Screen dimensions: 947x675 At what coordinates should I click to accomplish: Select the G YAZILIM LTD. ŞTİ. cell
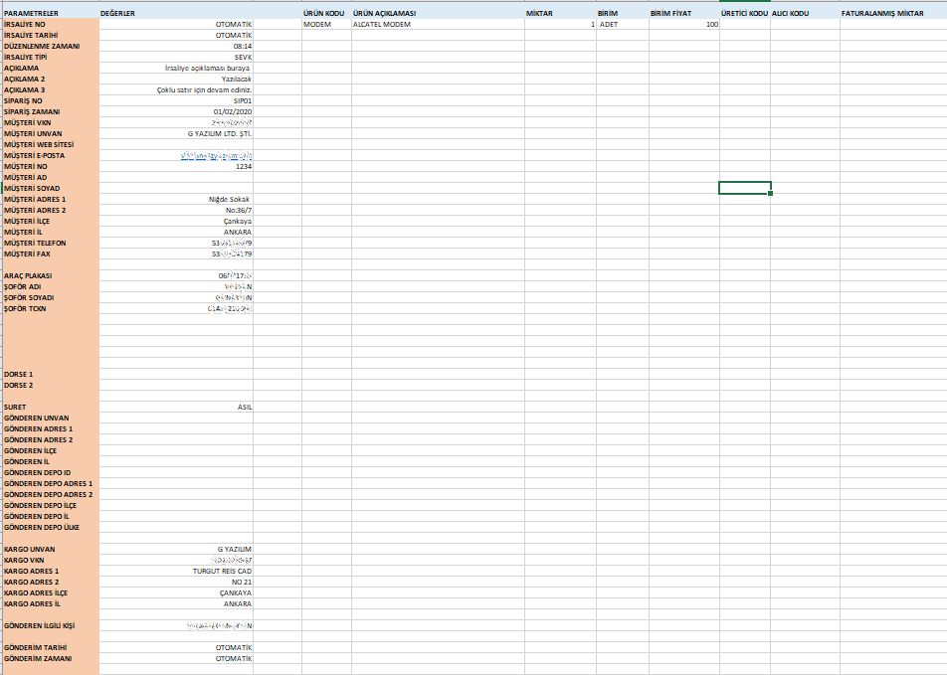tap(176, 134)
